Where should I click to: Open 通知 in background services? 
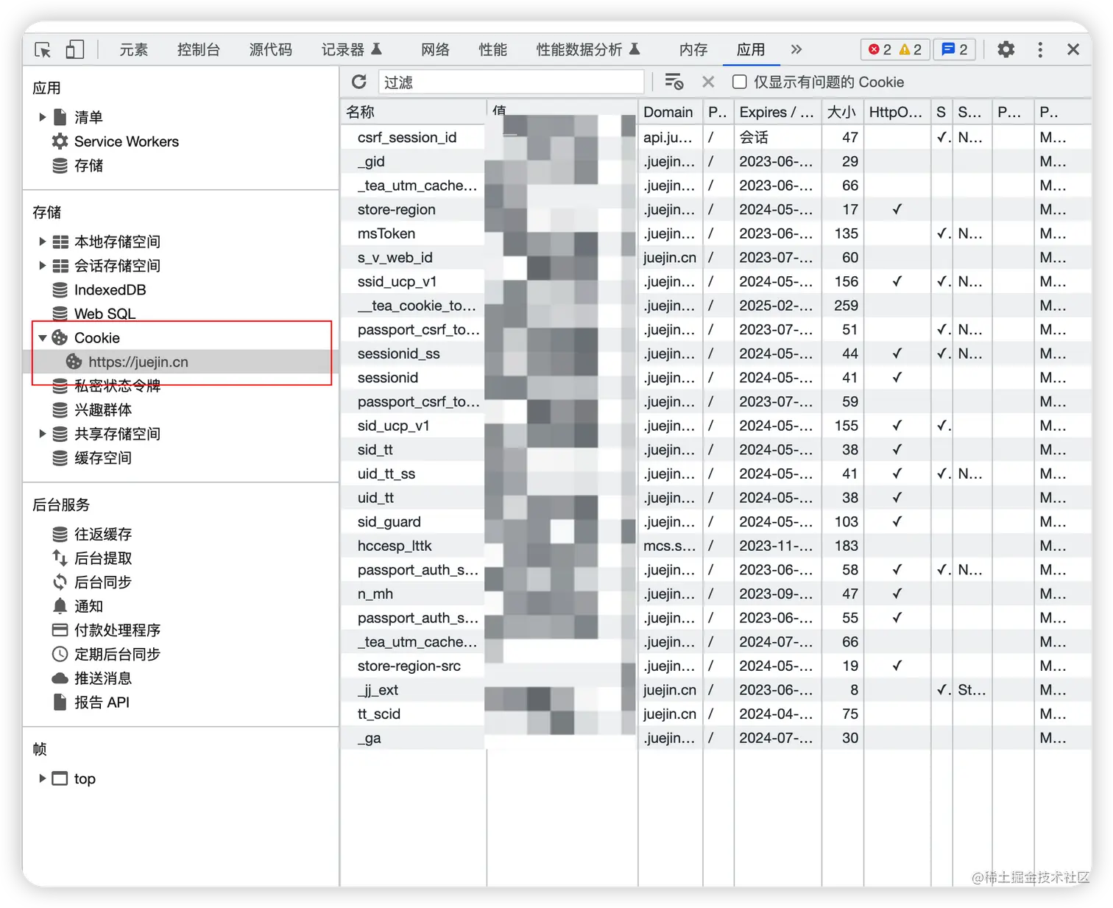(x=88, y=606)
